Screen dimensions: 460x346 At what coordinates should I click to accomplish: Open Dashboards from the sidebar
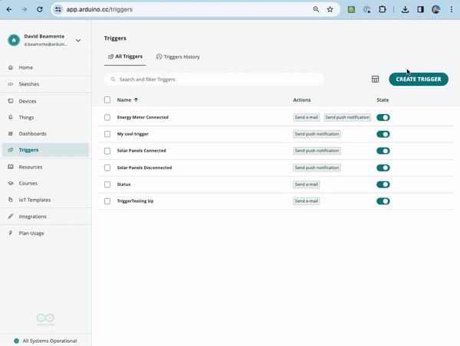(x=46, y=134)
